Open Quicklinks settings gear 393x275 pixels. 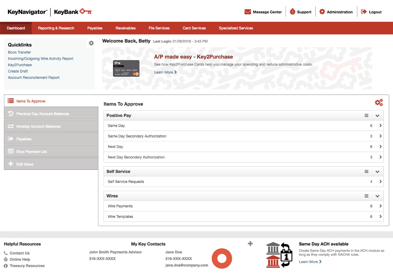91,43
